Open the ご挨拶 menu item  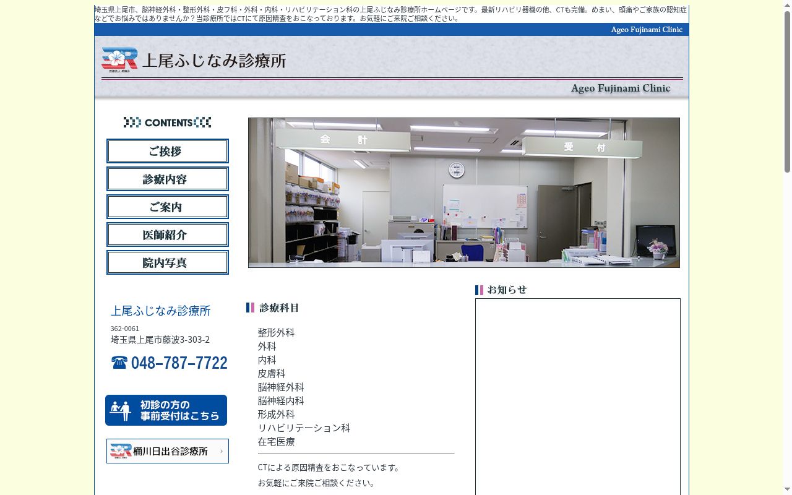(168, 151)
